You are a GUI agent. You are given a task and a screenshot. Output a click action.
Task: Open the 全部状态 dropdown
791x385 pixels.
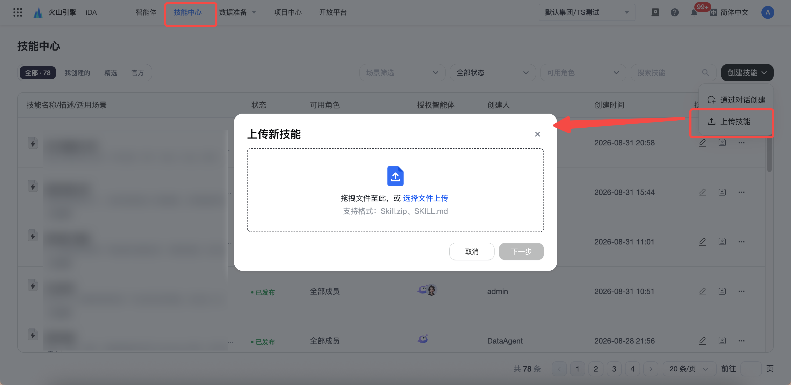492,72
